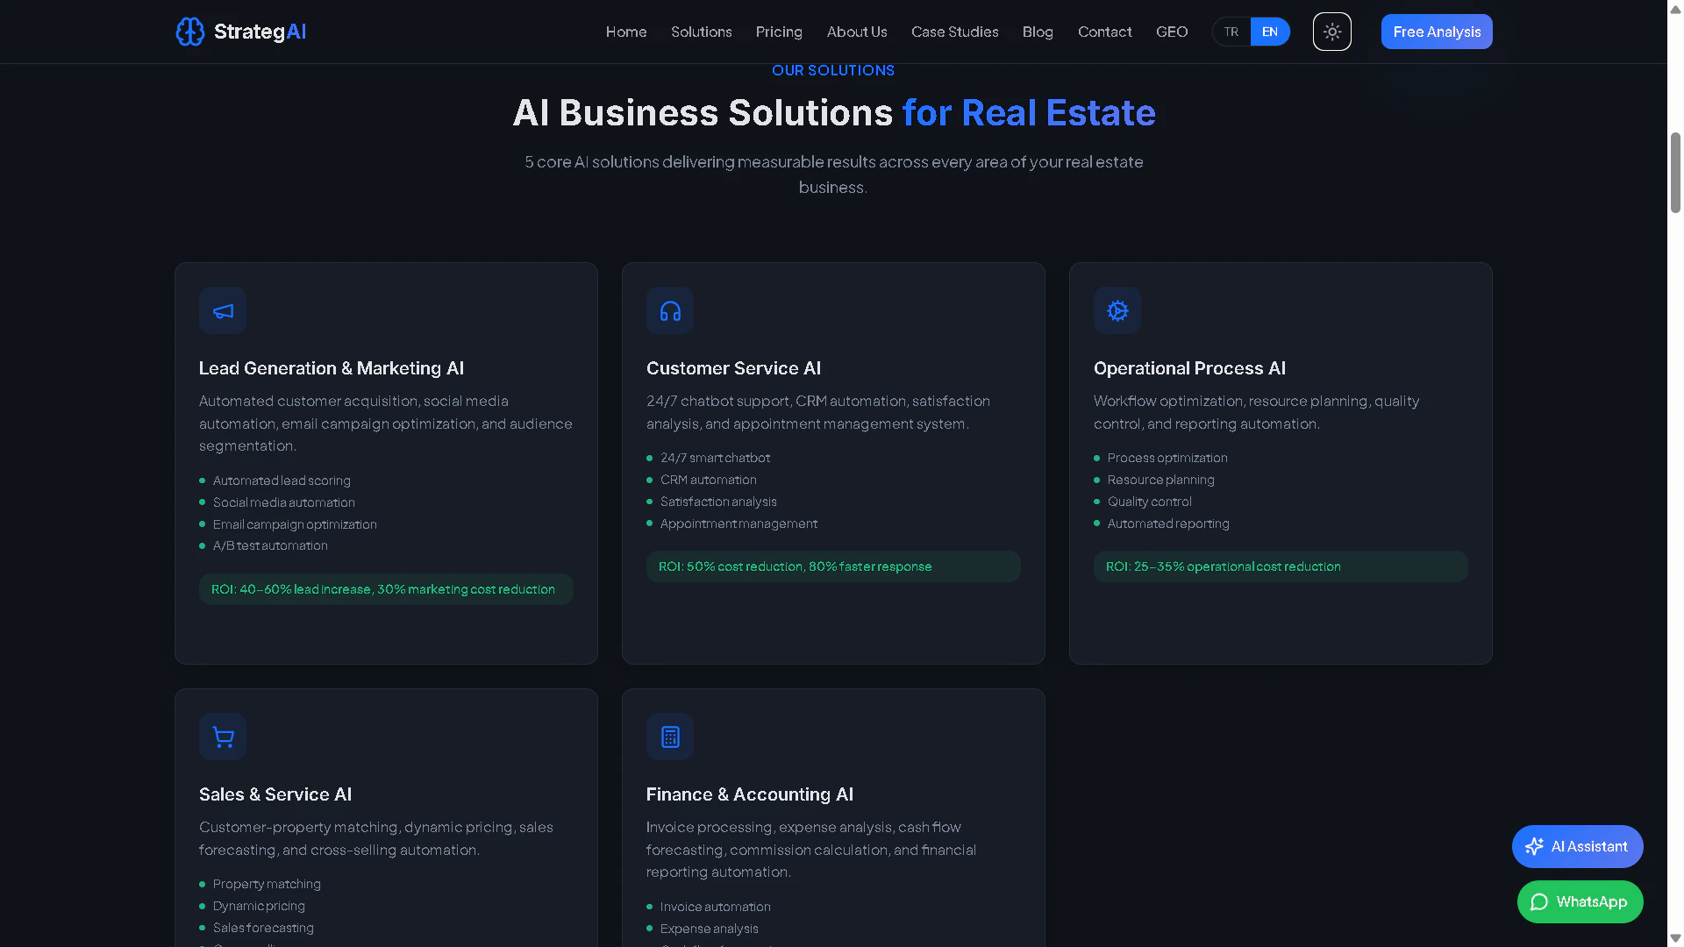Screen dimensions: 1684x947
Task: Click the Free Analysis button
Action: (1436, 32)
